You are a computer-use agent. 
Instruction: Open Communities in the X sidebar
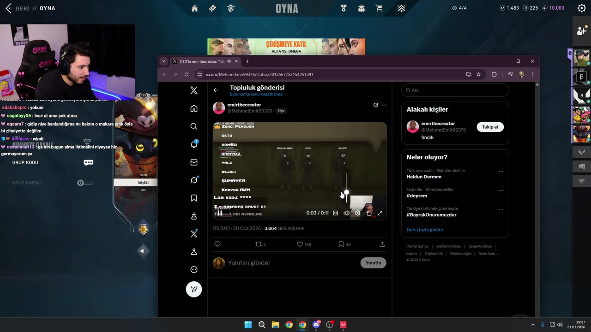coord(194,216)
